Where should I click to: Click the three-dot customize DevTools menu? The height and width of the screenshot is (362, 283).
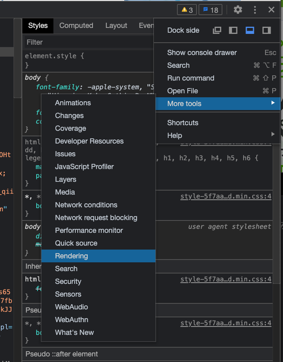click(255, 10)
